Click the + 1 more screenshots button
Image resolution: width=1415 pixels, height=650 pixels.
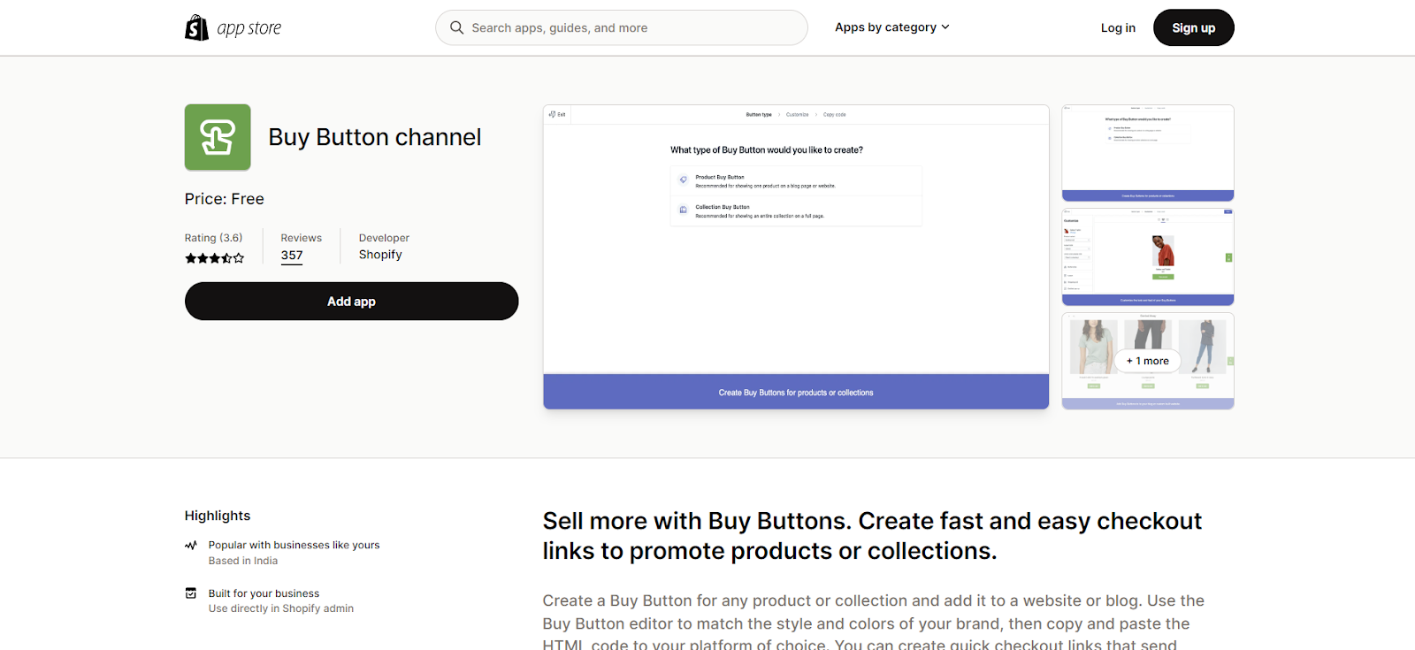1148,361
